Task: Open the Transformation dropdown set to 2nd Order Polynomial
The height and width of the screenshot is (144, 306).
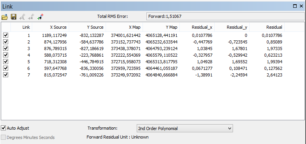Action: coord(184,128)
